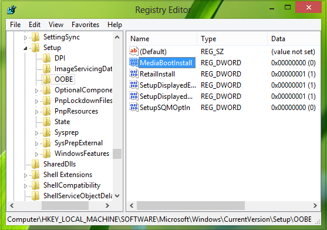Screen dimensions: 327x230
Task: Expand the WindowsFeatures node arrow
Action: coord(37,154)
